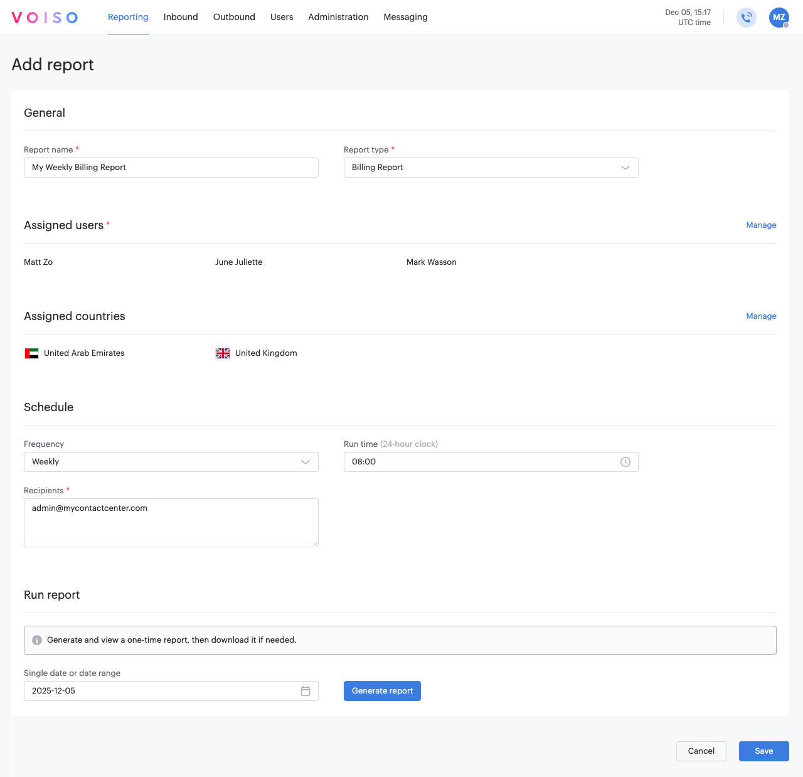This screenshot has height=777, width=803.
Task: Click the Generate report button
Action: coord(382,690)
